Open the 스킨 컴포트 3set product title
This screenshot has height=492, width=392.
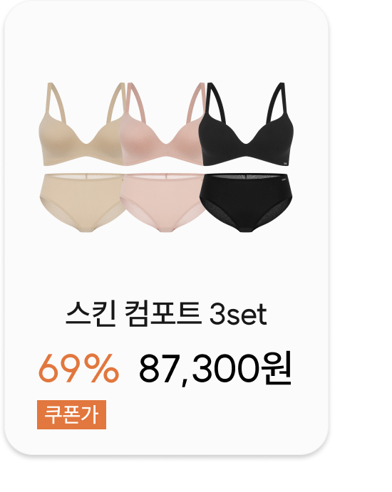pos(166,314)
